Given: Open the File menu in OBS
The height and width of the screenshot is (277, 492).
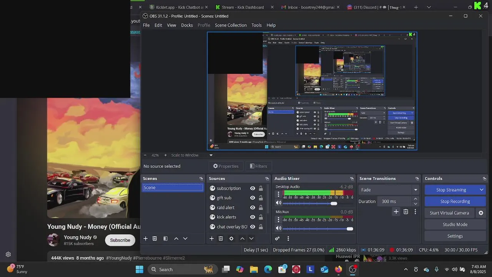Looking at the screenshot, I should [x=146, y=25].
